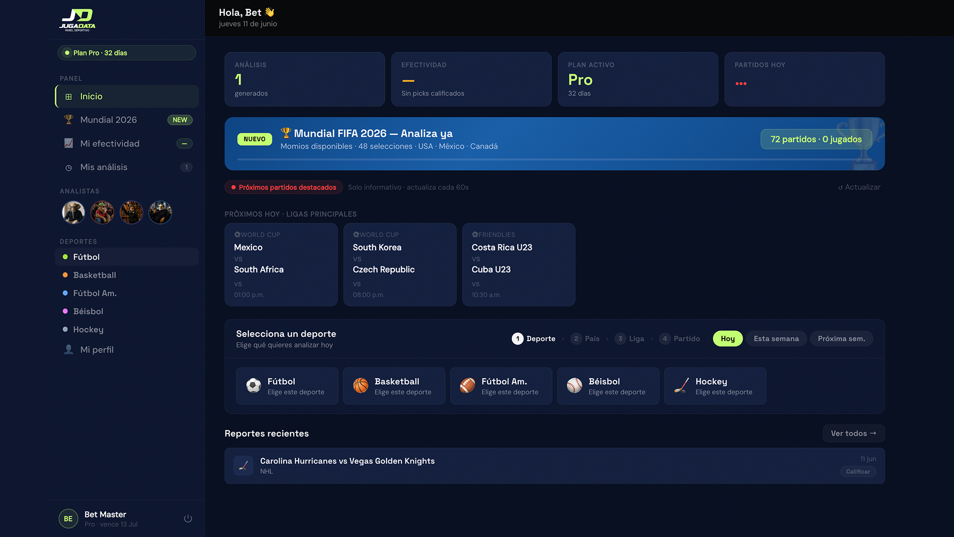The height and width of the screenshot is (537, 954).
Task: Click Calificar on Hurricanes report
Action: point(858,472)
